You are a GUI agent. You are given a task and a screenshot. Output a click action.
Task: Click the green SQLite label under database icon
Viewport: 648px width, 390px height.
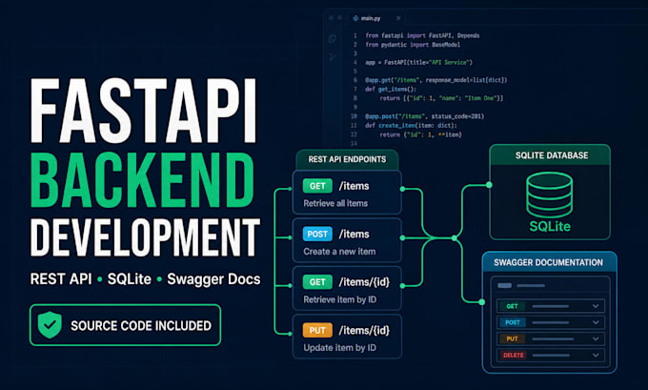click(550, 226)
